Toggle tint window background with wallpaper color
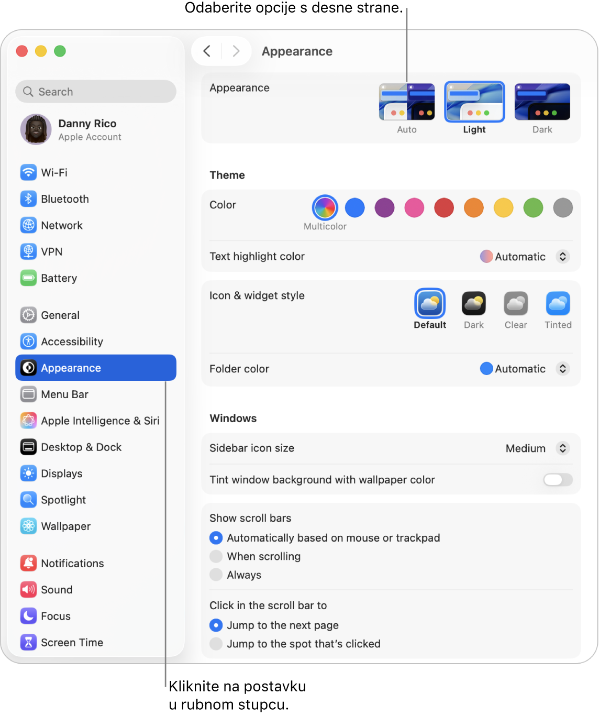Image resolution: width=599 pixels, height=716 pixels. point(558,480)
